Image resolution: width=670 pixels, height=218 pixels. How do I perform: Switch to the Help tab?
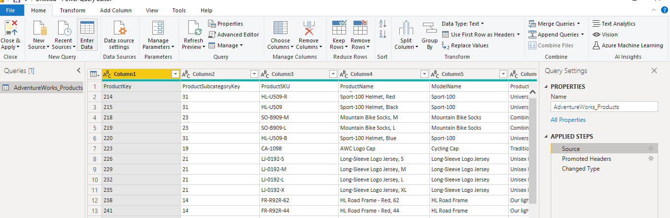pos(207,10)
